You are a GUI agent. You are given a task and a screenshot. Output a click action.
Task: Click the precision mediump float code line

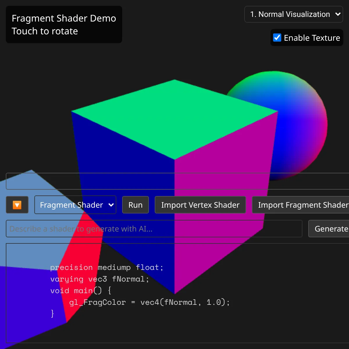pyautogui.click(x=106, y=268)
